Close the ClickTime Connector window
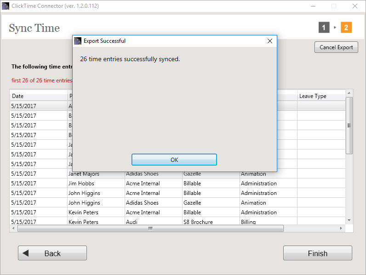Image resolution: width=366 pixels, height=275 pixels. 355,6
